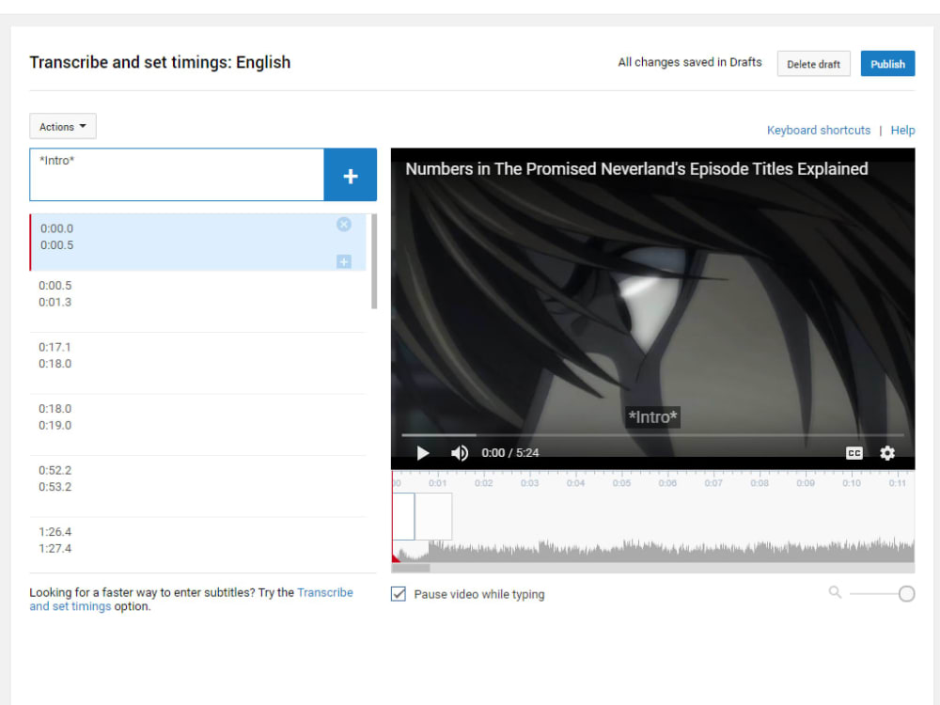Seek using the video progress bar
The image size is (940, 705).
[652, 435]
